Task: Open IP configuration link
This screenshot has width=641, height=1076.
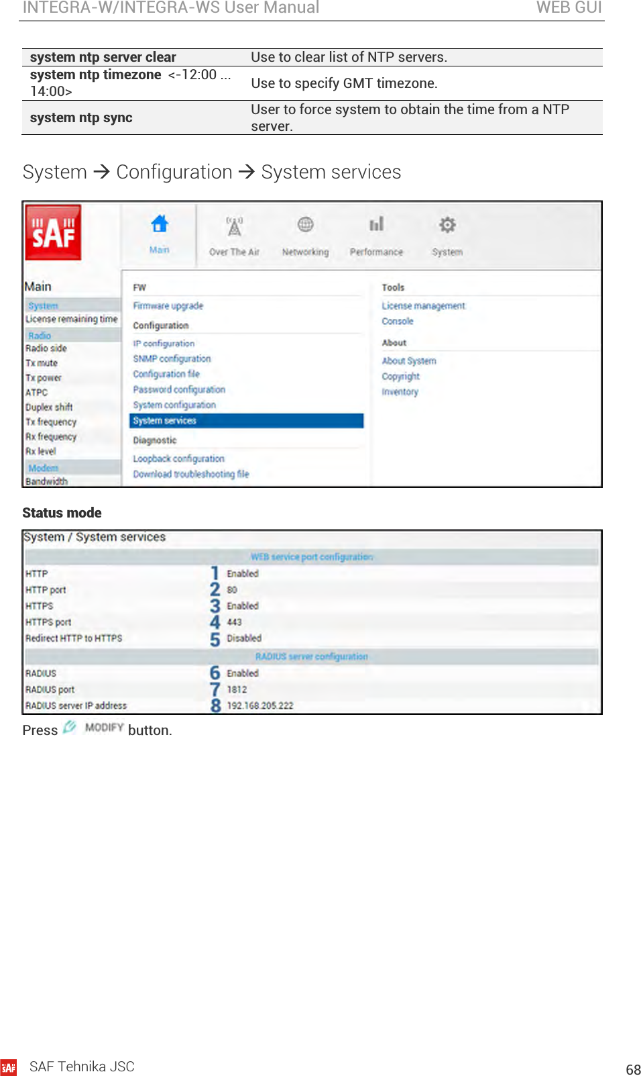Action: [x=164, y=344]
